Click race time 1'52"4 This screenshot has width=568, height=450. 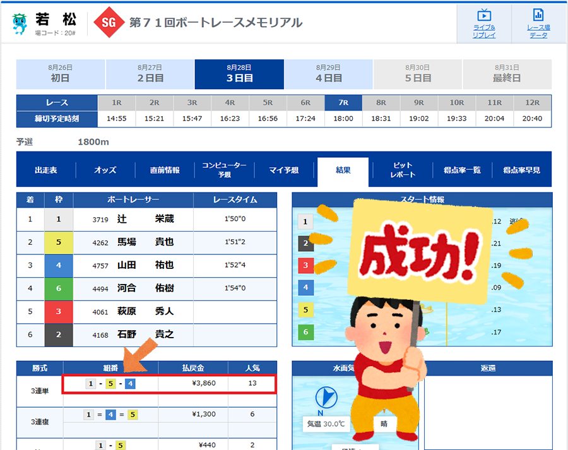(x=235, y=265)
